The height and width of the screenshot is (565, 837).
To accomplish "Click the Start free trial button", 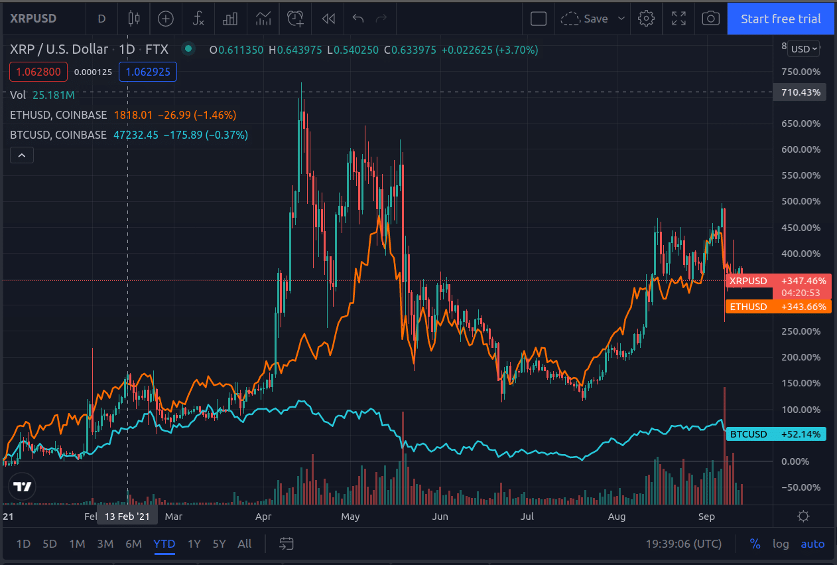I will pos(780,19).
